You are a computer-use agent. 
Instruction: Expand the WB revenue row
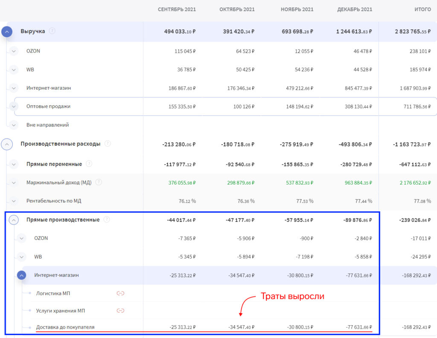(14, 70)
